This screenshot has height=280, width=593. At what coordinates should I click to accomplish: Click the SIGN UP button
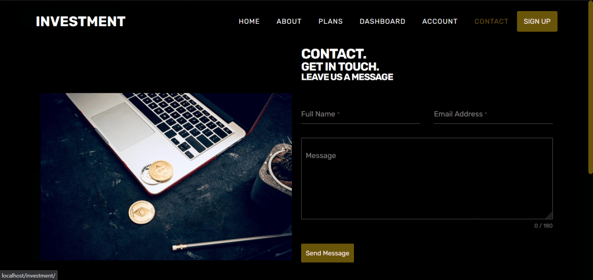tap(537, 21)
